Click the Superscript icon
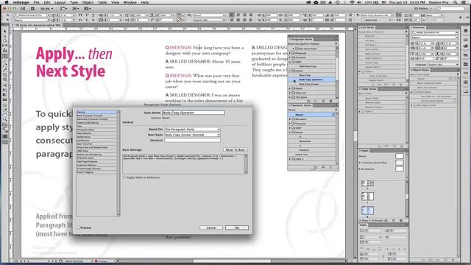The width and height of the screenshot is (471, 265). (88, 15)
